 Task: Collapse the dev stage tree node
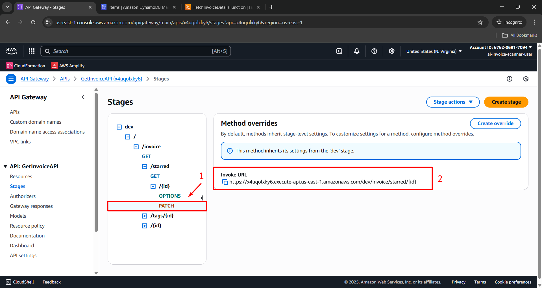(x=119, y=127)
